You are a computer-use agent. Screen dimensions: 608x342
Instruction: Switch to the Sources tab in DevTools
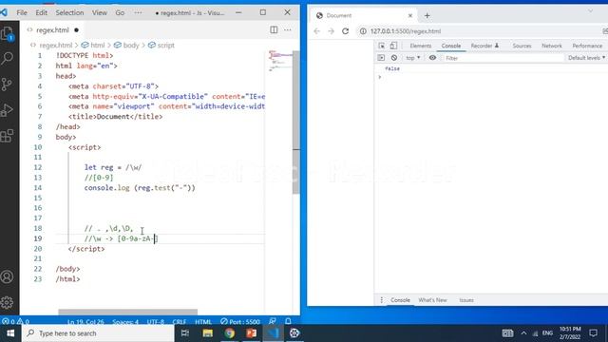(522, 46)
